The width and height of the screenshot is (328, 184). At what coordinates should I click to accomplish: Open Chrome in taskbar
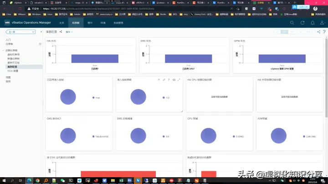tap(37, 180)
